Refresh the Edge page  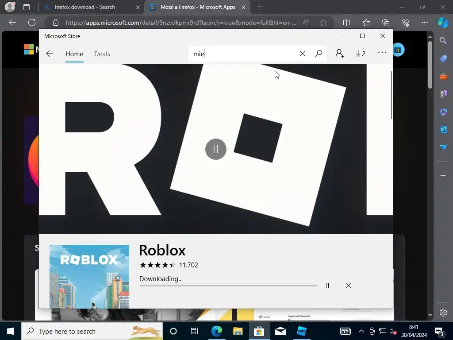click(x=32, y=22)
